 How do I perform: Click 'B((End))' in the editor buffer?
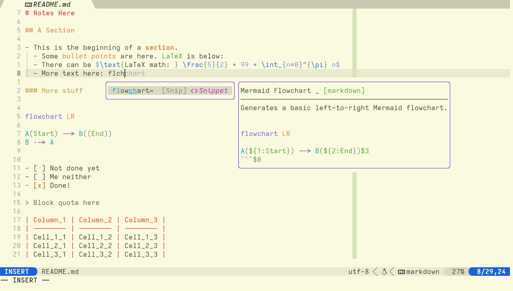pyautogui.click(x=95, y=134)
